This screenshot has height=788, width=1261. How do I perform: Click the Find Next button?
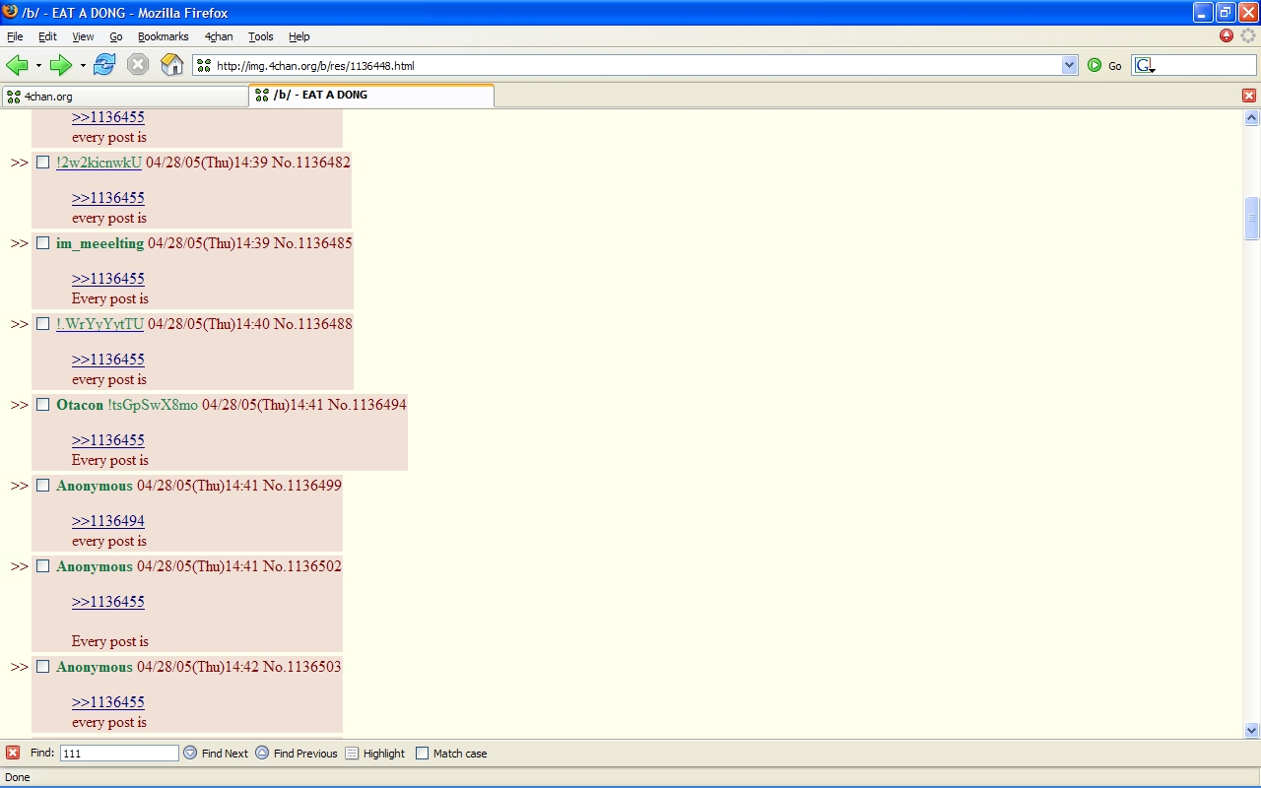pyautogui.click(x=216, y=753)
